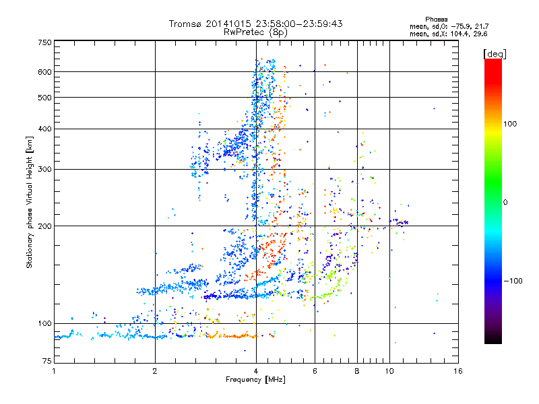Click colorbar tick label '-100'
This screenshot has width=539, height=404.
513,281
